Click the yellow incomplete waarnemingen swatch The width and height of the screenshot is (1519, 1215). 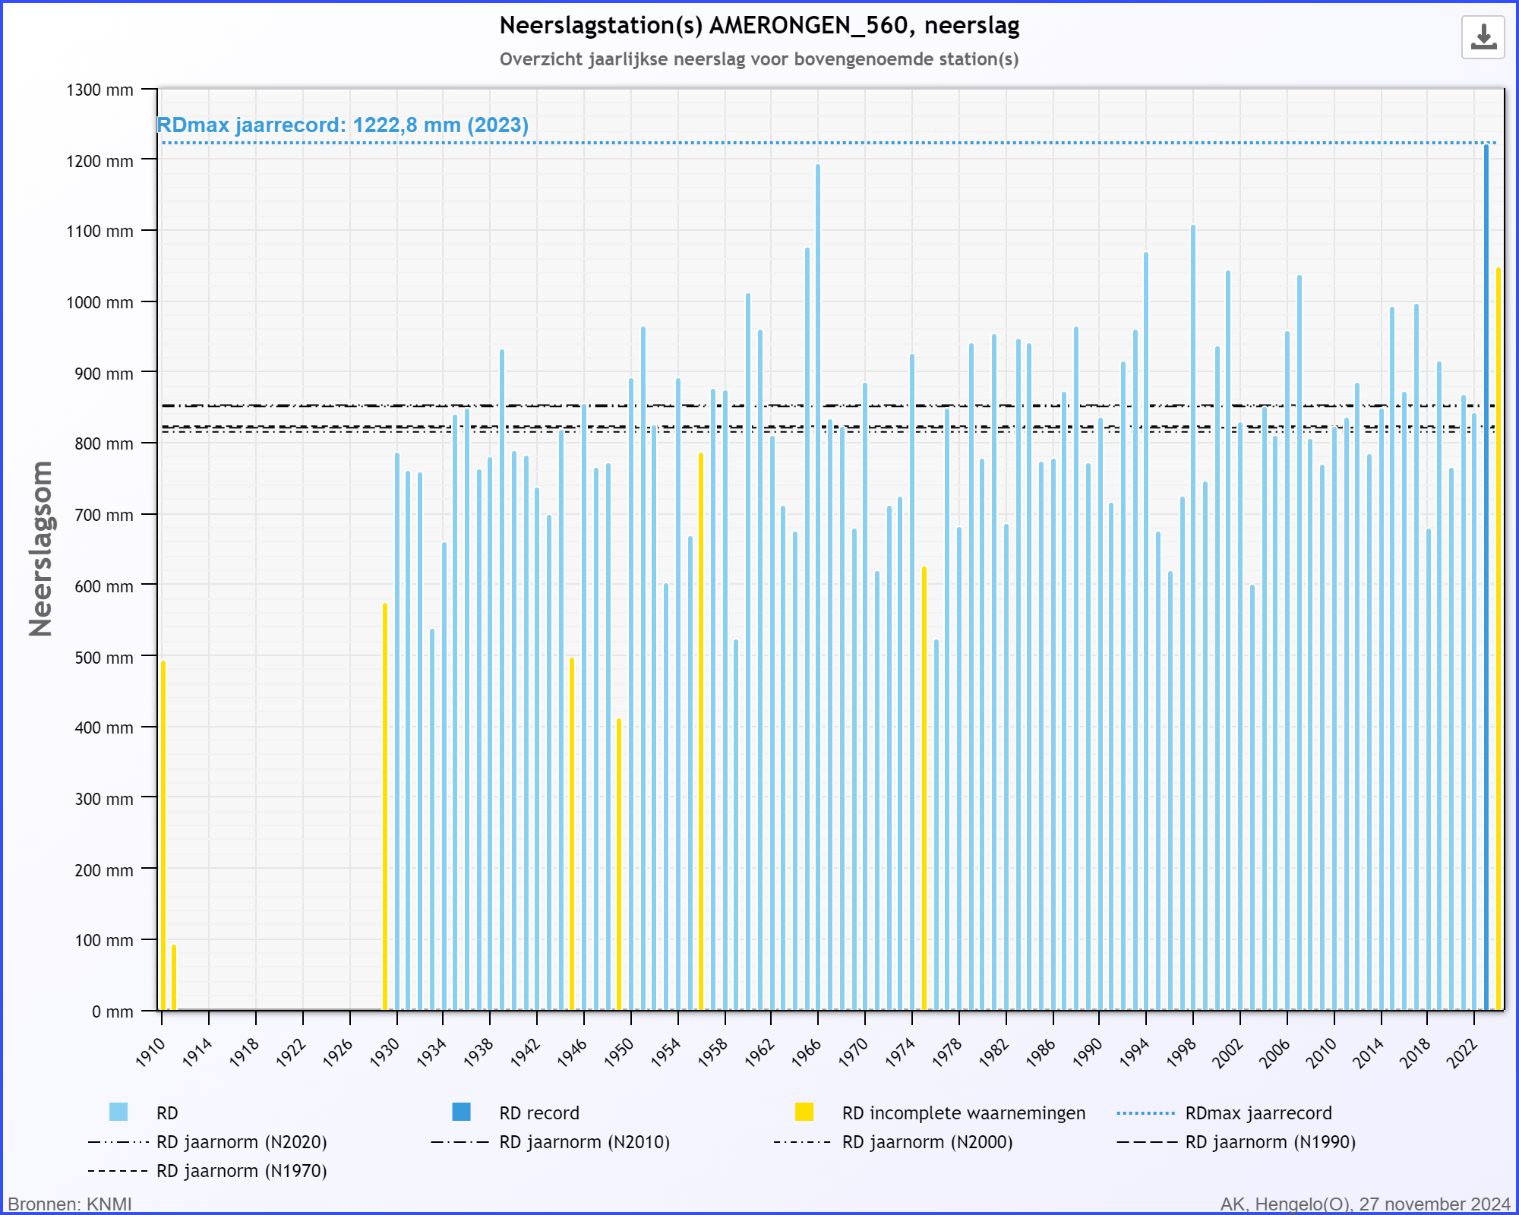804,1112
